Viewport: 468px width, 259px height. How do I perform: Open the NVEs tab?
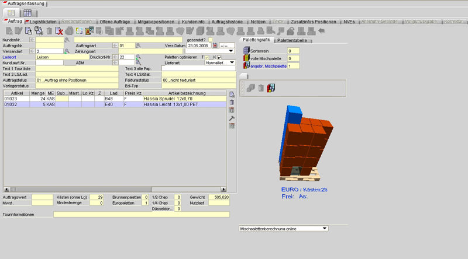(349, 22)
